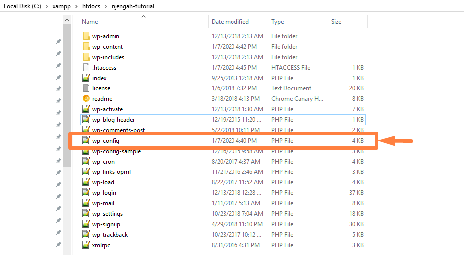
Task: Click njengah-tutorial in address path
Action: coord(133,6)
